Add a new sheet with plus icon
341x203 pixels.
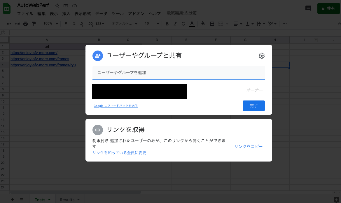pyautogui.click(x=13, y=199)
